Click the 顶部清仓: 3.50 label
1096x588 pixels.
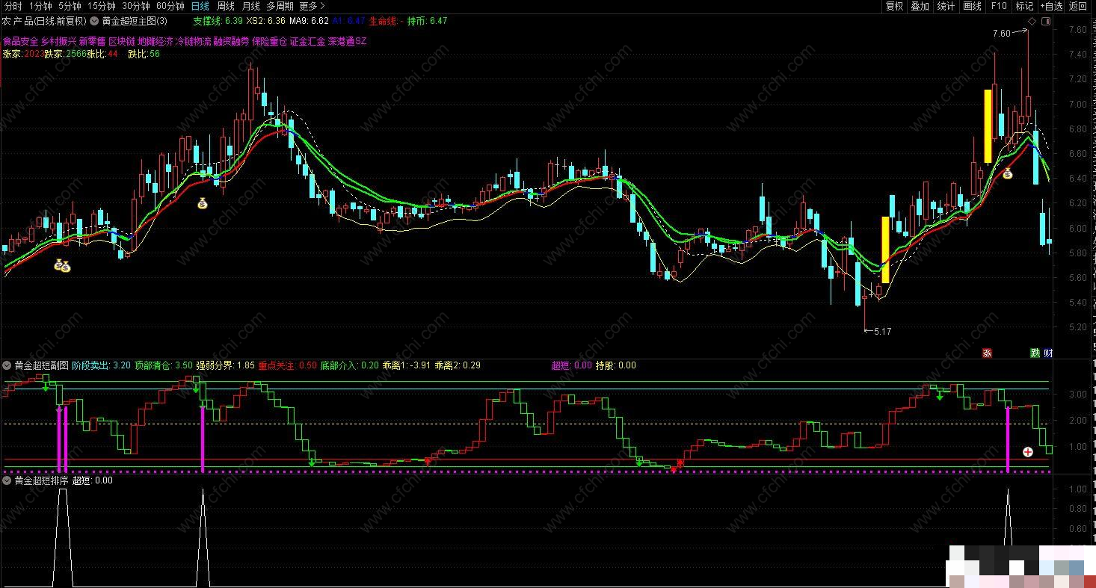163,365
